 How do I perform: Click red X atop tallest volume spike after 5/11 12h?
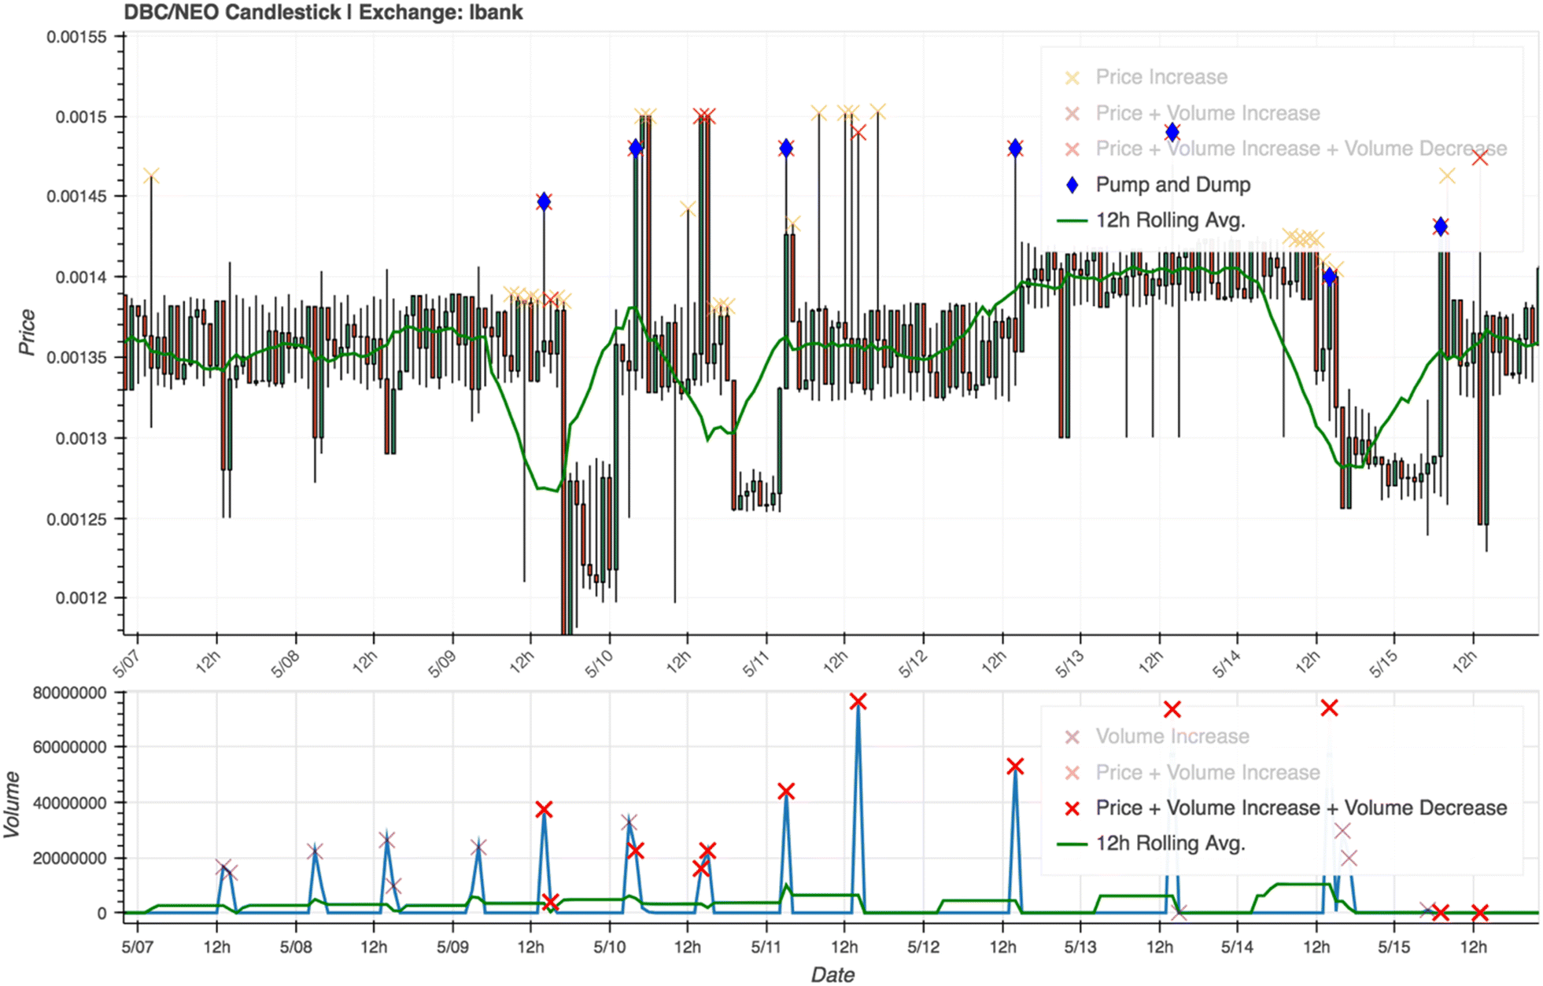point(858,701)
